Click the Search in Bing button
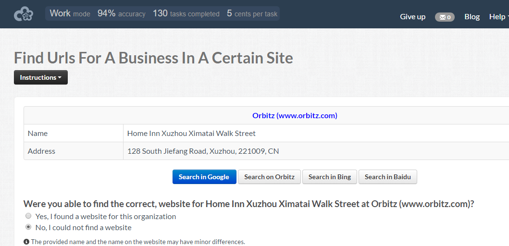Viewport: 509px width, 246px height. [330, 177]
